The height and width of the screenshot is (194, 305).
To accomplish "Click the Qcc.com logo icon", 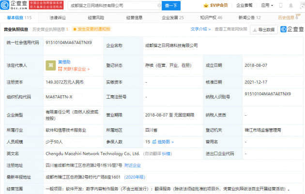I will pyautogui.click(x=5, y=5).
